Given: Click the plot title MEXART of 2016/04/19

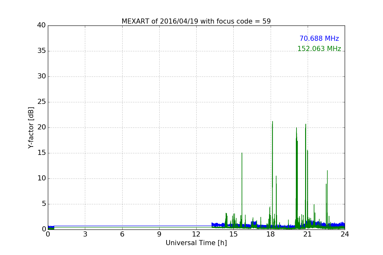Looking at the screenshot, I should pos(196,21).
